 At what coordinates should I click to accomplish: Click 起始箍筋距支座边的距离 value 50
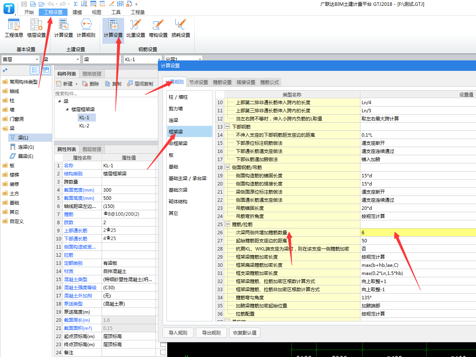(418, 240)
